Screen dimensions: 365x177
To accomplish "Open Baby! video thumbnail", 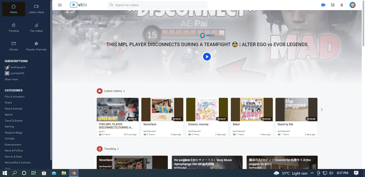I will pos(252,110).
